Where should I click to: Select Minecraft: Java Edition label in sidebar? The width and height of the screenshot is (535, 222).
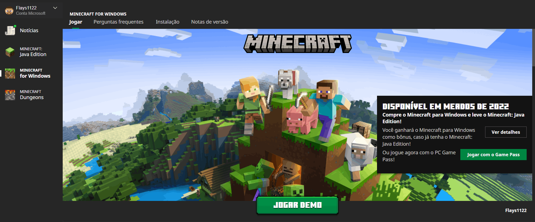[33, 52]
